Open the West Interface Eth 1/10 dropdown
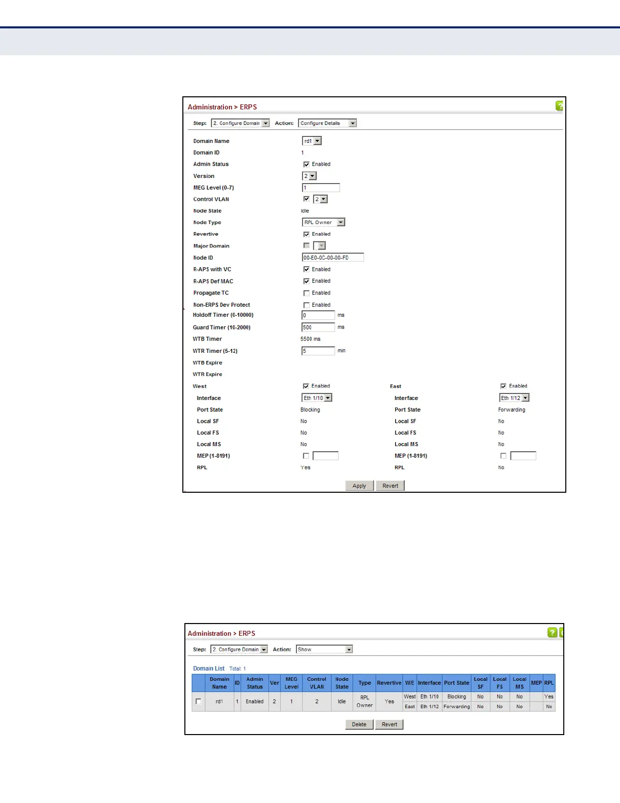The height and width of the screenshot is (803, 620). [317, 398]
